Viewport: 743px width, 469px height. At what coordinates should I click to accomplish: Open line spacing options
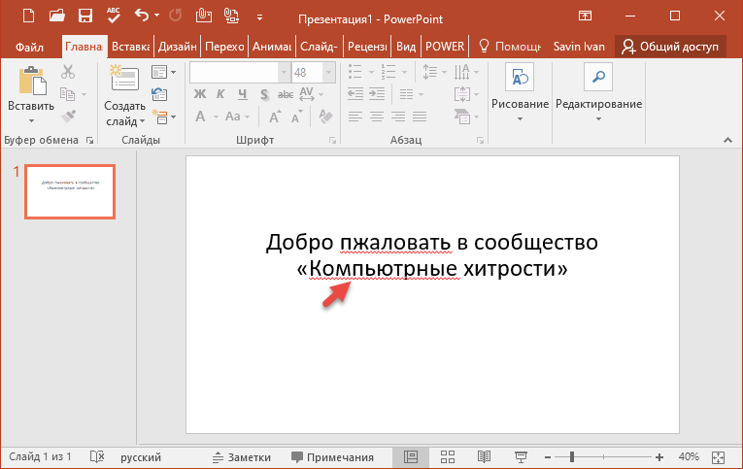pyautogui.click(x=434, y=72)
